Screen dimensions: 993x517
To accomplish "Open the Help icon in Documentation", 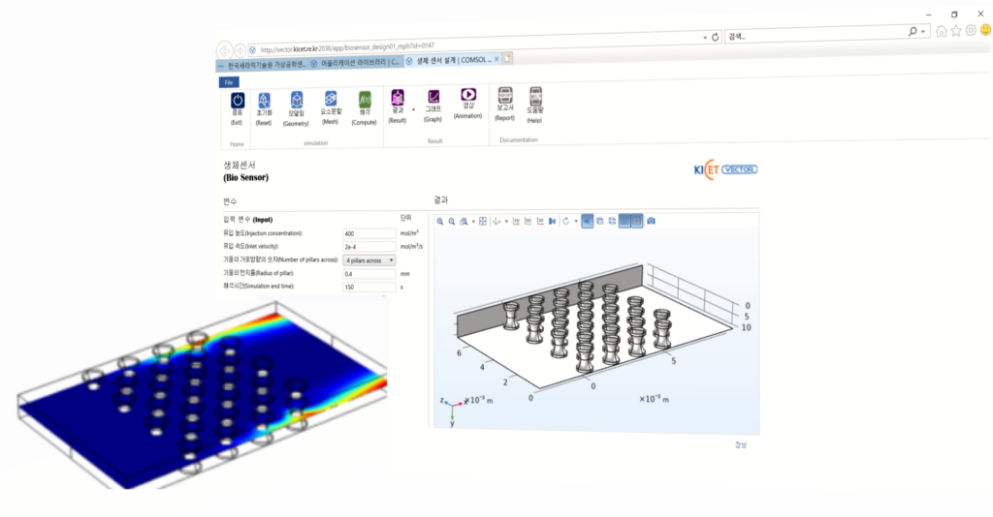I will tap(534, 94).
